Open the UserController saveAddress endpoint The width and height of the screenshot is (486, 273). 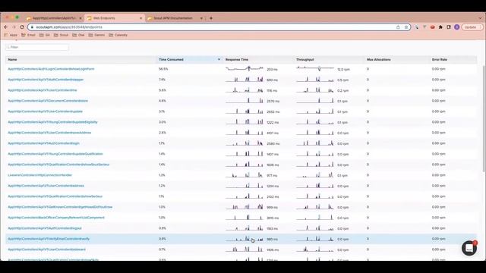(49, 133)
